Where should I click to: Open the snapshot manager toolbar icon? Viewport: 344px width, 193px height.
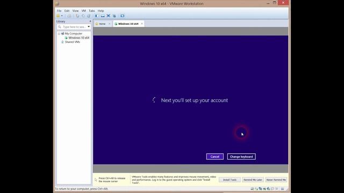pyautogui.click(x=89, y=16)
